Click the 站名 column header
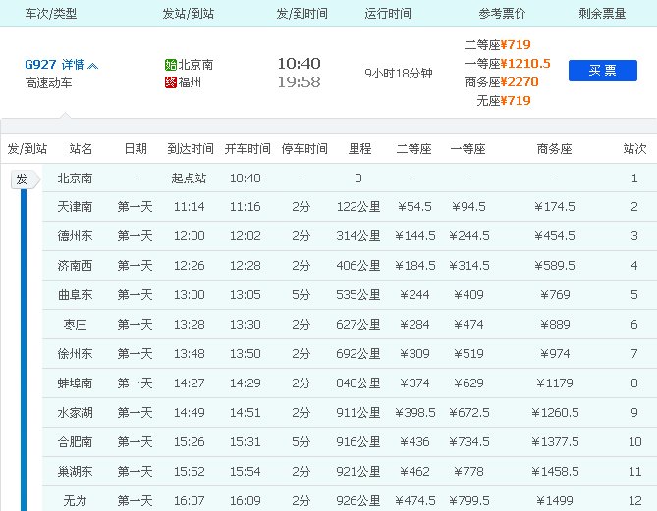The image size is (657, 511). point(81,148)
